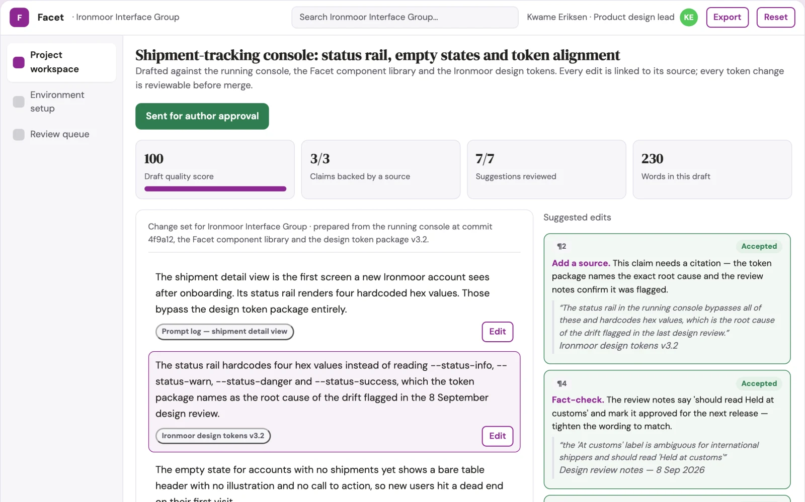Click the Add a source. label

(581, 263)
